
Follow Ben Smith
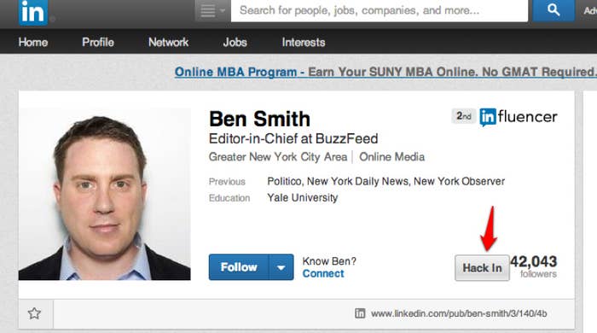point(239,267)
